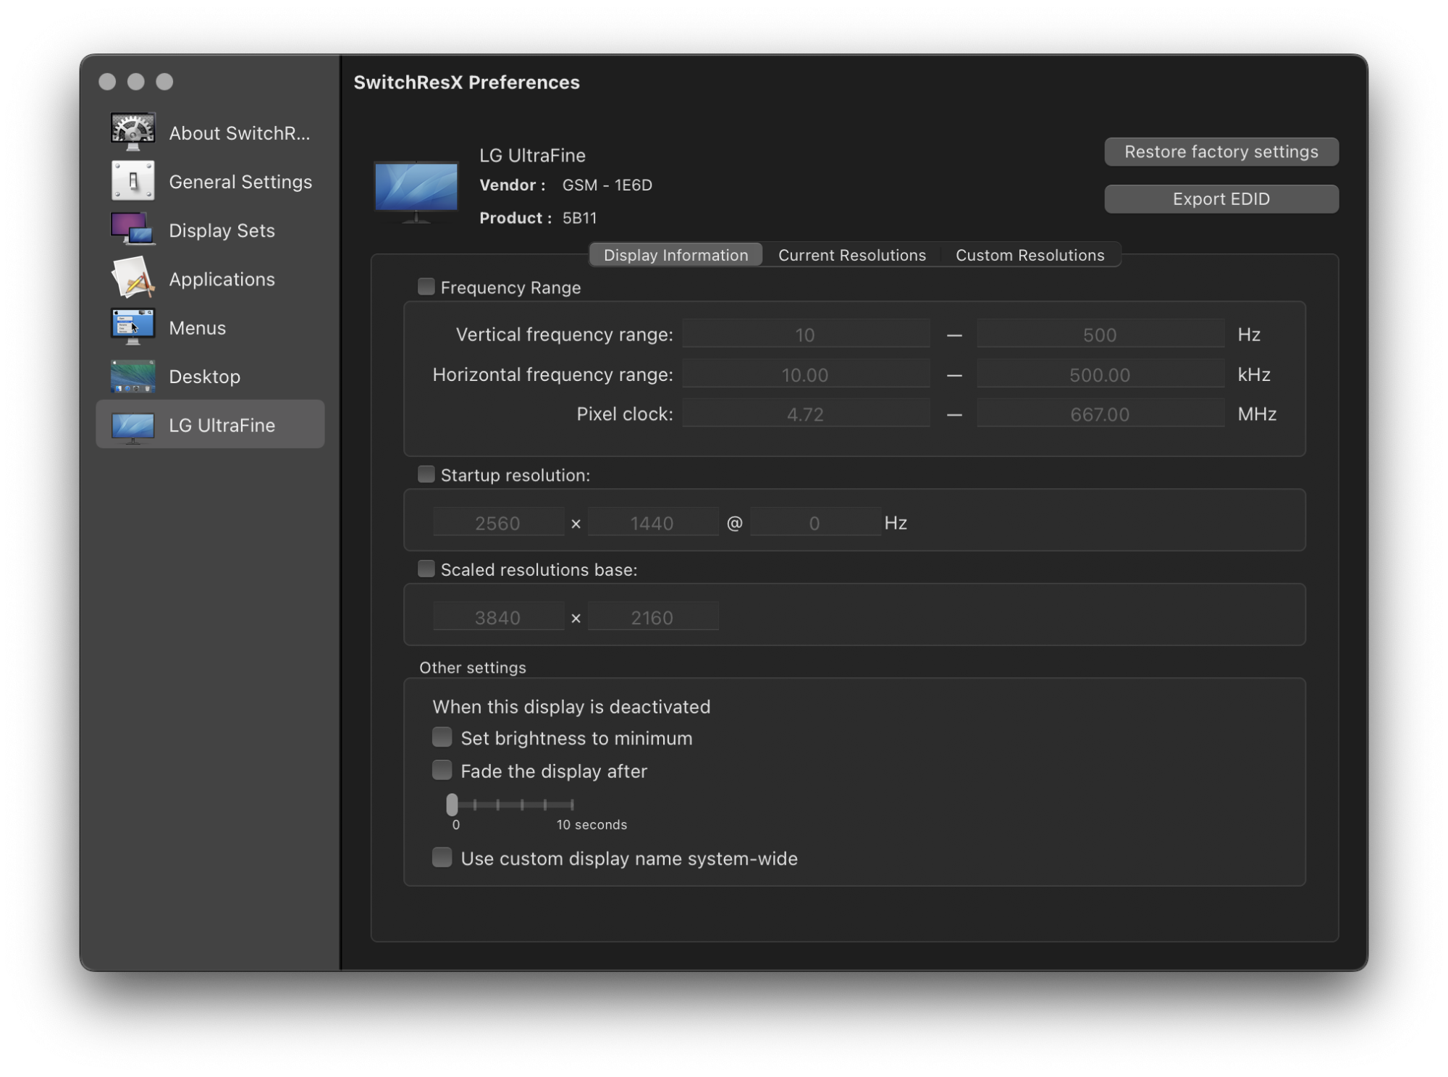Enable Fade the display after

tap(442, 770)
